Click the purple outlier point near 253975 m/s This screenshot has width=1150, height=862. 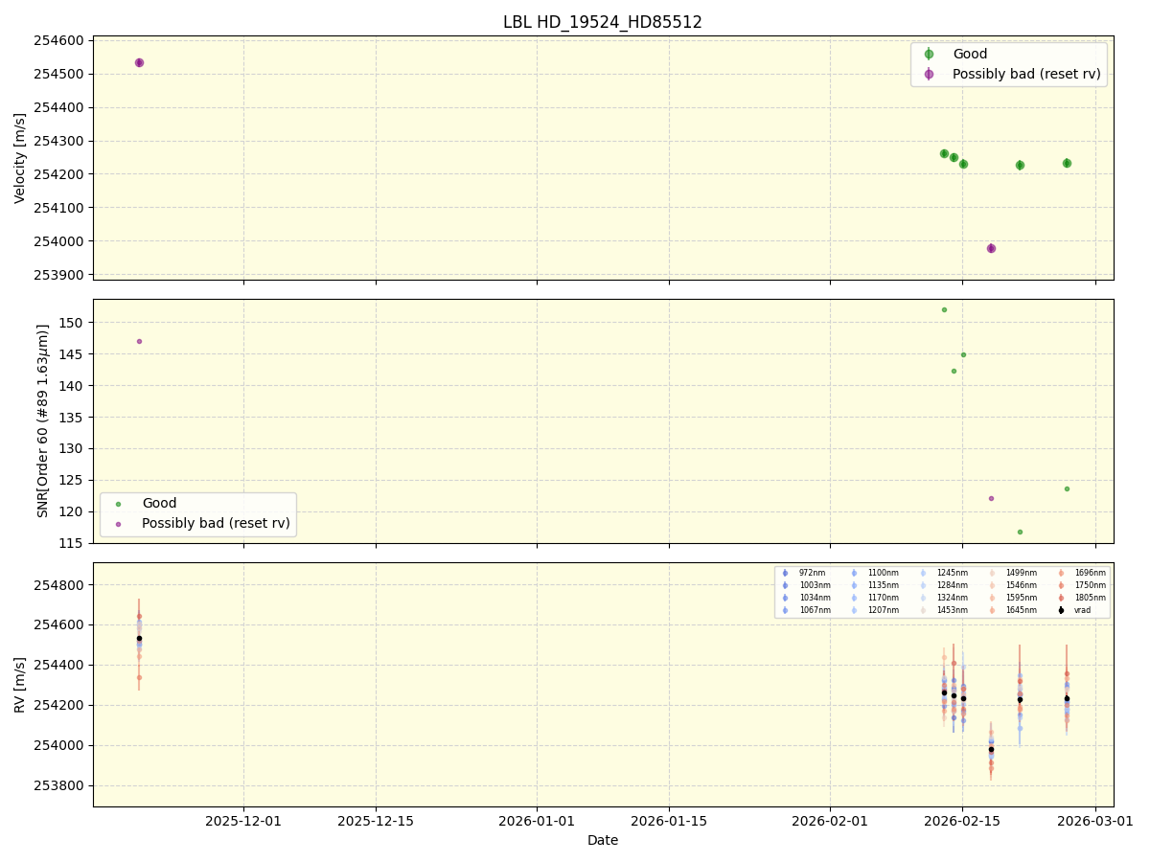990,247
